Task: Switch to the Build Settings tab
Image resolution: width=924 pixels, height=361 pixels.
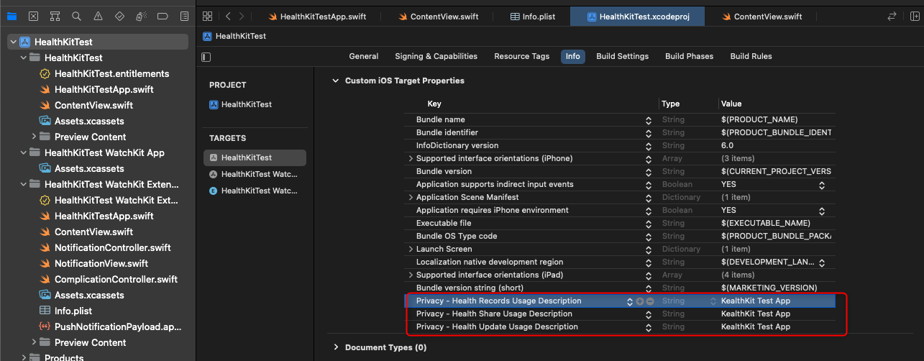Action: (x=622, y=57)
